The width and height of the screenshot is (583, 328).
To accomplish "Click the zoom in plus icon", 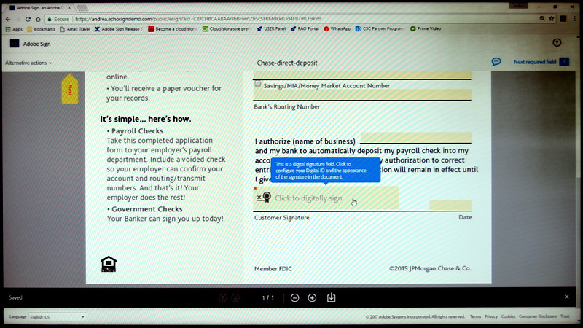I will (x=312, y=298).
